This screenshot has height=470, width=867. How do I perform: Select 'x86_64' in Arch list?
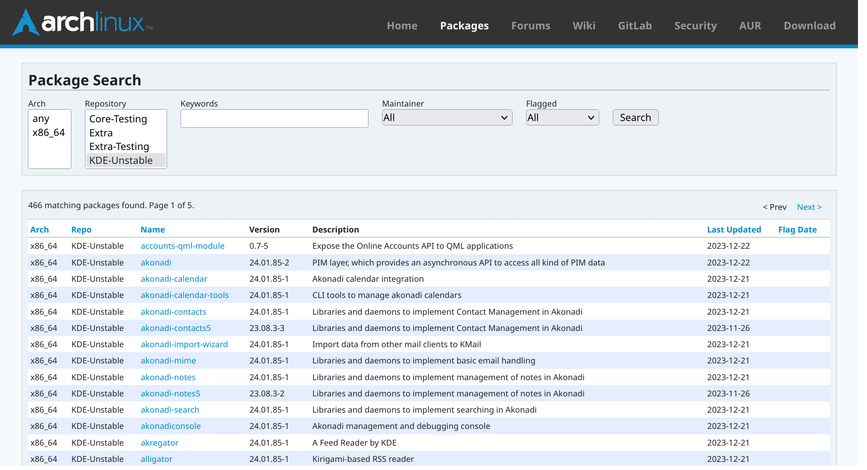click(x=49, y=133)
